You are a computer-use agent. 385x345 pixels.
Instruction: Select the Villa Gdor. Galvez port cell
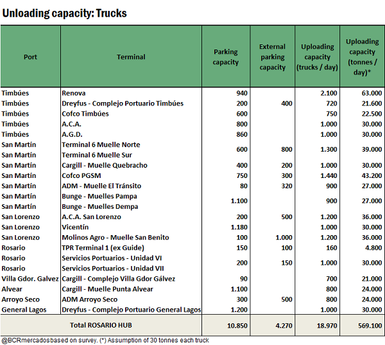click(30, 278)
